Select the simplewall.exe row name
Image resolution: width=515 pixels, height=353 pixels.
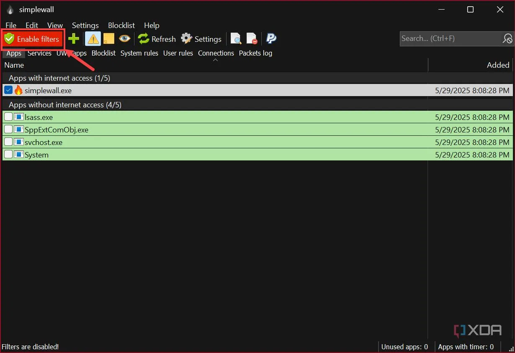coord(48,91)
